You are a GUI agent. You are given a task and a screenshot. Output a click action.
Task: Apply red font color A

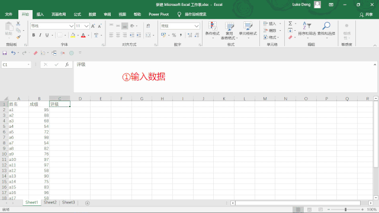point(83,35)
